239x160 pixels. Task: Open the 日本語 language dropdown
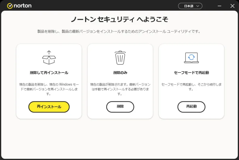190,6
